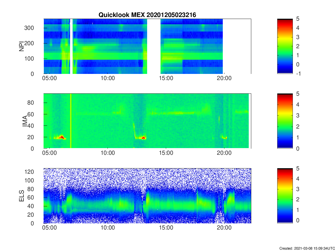Viewport: 335px width, 251px height.
Task: Click the IMA spectrogram plot area
Action: (x=147, y=121)
